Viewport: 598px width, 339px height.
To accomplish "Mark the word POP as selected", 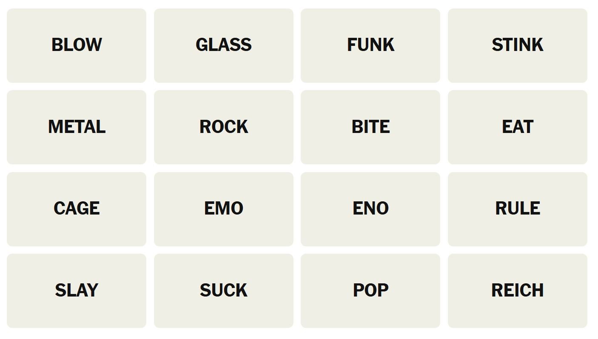I will (370, 291).
